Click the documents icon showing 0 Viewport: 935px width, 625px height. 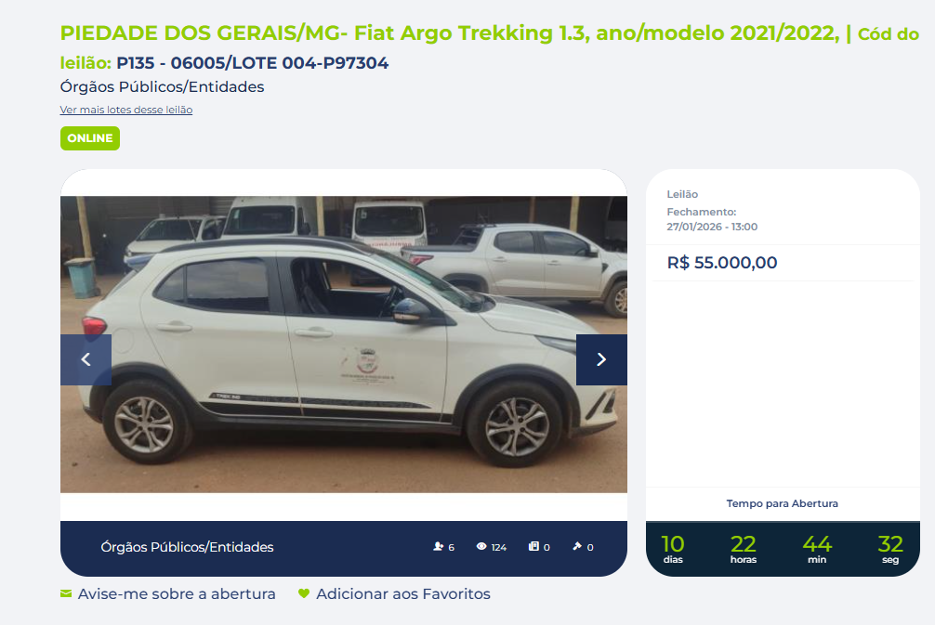533,546
